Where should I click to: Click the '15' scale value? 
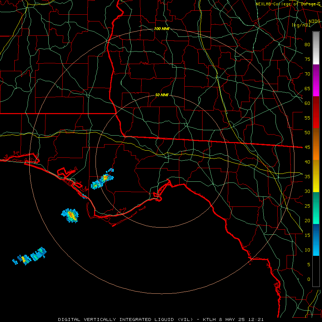[x=307, y=235]
